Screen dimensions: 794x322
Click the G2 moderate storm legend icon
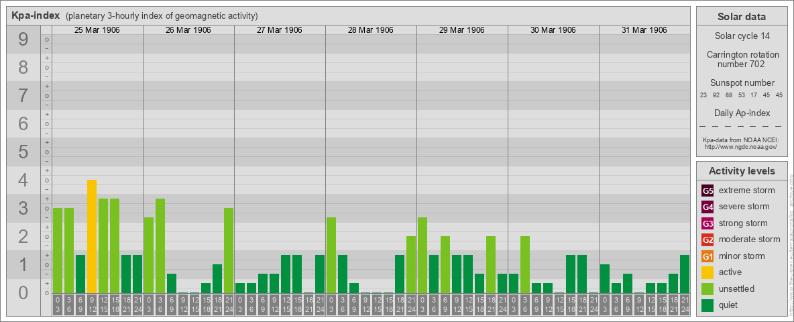click(707, 239)
